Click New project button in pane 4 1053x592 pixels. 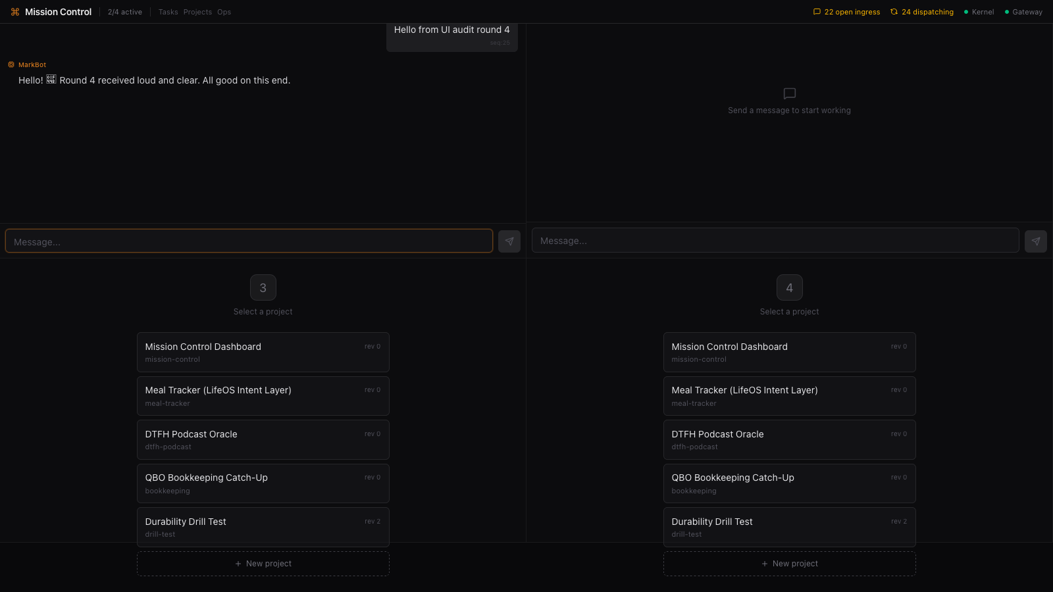790,564
